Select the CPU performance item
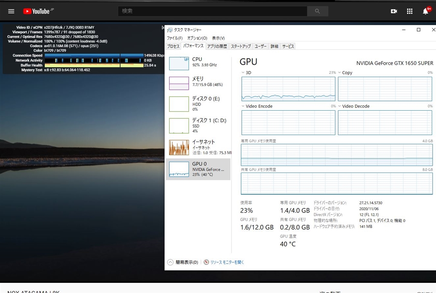436x293 pixels. coord(198,63)
